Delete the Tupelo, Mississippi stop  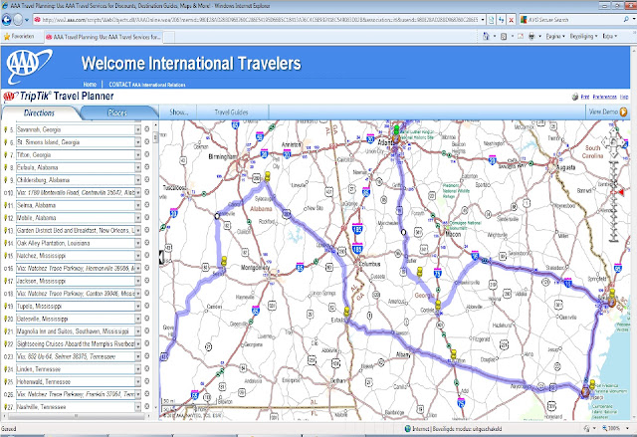147,306
